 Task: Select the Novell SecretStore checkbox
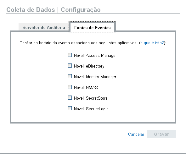point(70,98)
